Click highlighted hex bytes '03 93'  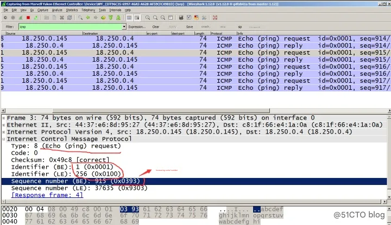click(x=129, y=209)
